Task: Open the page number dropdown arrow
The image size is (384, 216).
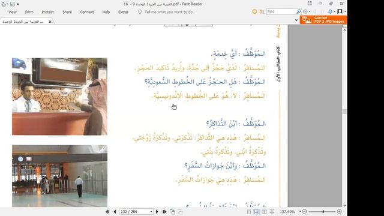Action: [x=151, y=212]
